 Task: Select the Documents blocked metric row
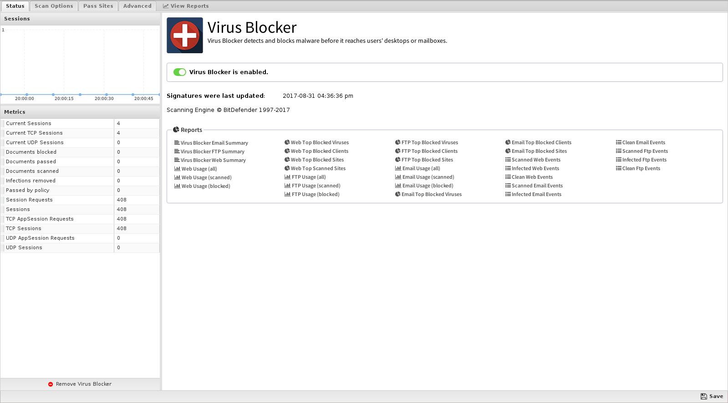(x=80, y=152)
